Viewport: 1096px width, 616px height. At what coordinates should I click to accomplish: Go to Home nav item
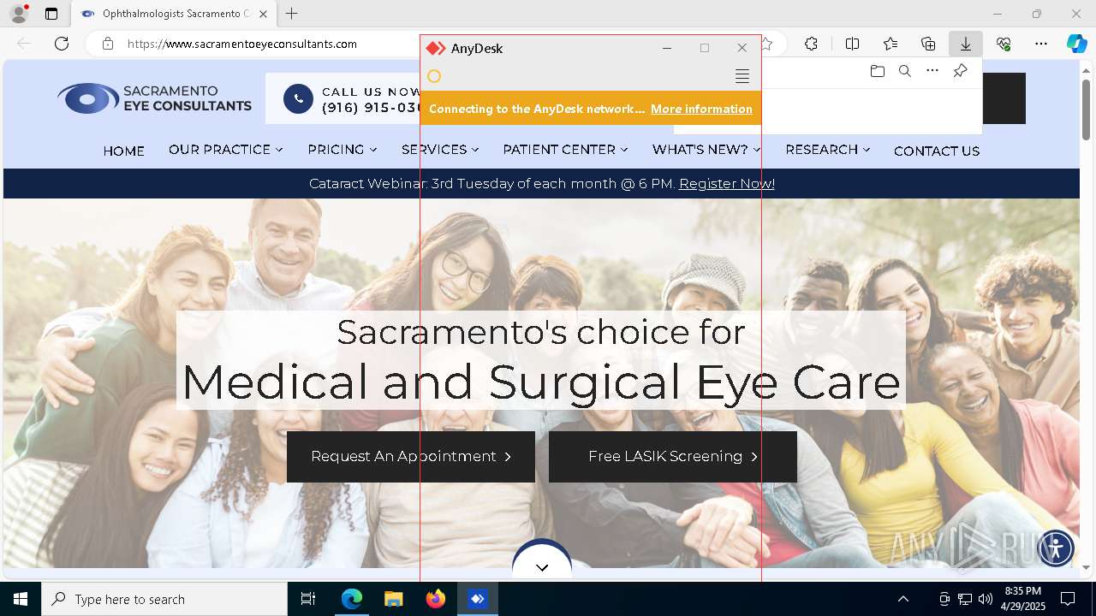pyautogui.click(x=123, y=151)
